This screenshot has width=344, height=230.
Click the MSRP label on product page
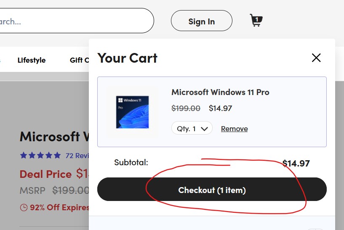(32, 190)
